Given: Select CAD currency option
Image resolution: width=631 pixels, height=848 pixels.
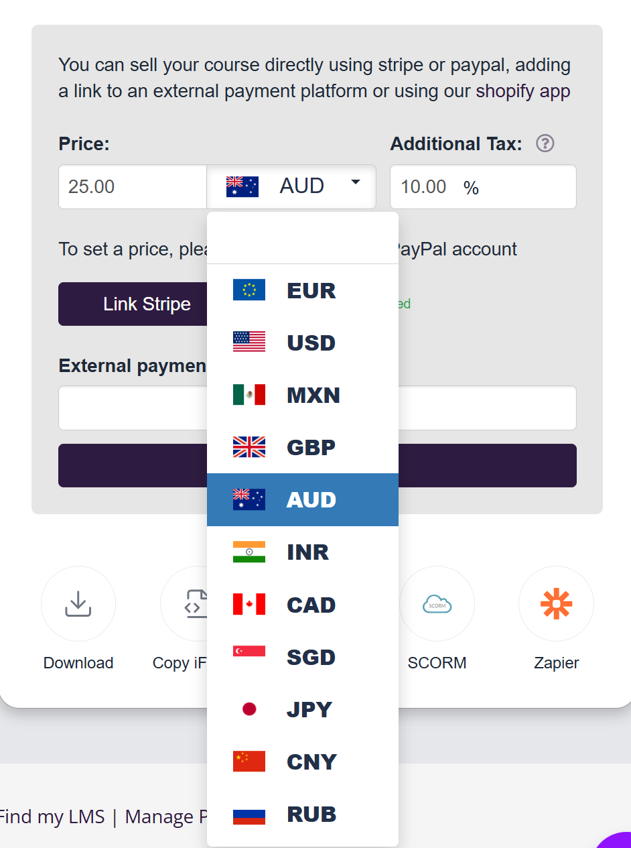Looking at the screenshot, I should click(x=303, y=604).
